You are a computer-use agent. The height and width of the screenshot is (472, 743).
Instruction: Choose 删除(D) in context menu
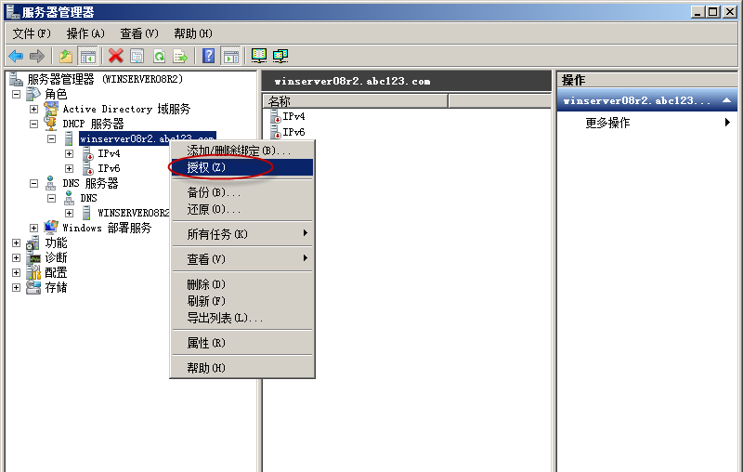(242, 284)
